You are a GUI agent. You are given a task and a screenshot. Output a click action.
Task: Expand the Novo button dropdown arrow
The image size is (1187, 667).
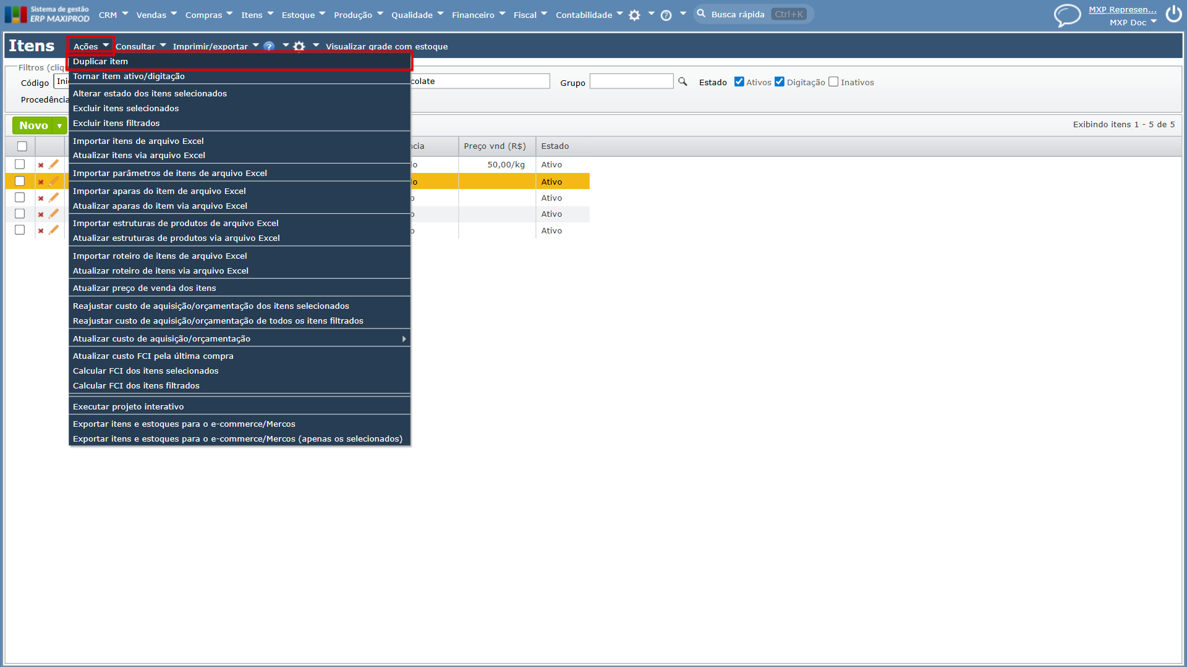[60, 125]
